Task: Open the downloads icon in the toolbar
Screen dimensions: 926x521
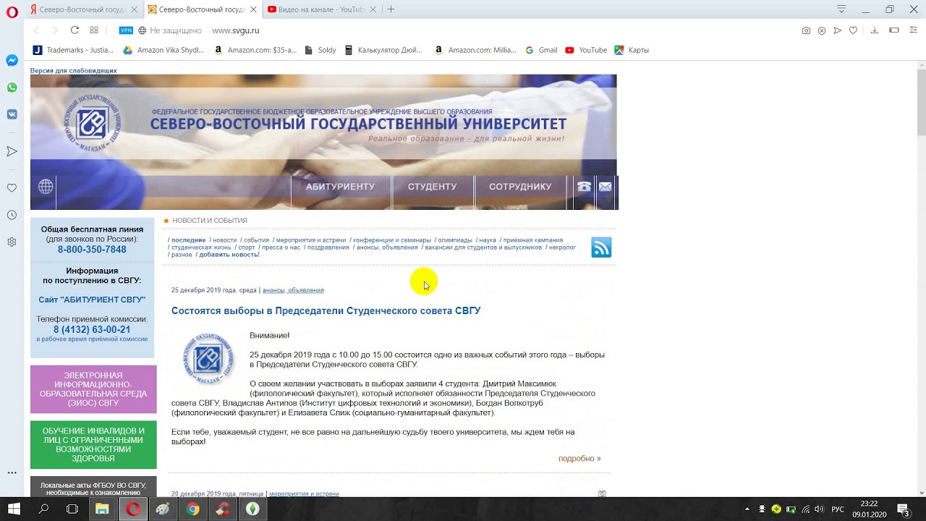Action: pyautogui.click(x=874, y=30)
